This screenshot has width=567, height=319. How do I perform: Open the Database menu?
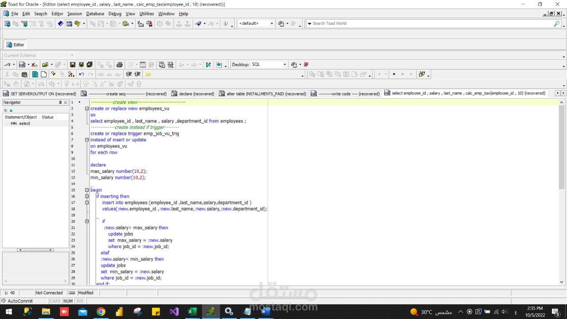pos(95,14)
